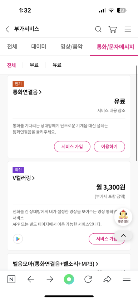The image size is (138, 300).
Task: Open 챗봇 상담 chatbot icon
Action: pyautogui.click(x=123, y=217)
